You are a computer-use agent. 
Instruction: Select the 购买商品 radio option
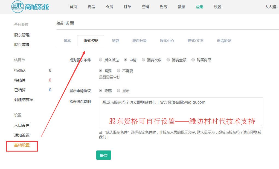coord(193,60)
